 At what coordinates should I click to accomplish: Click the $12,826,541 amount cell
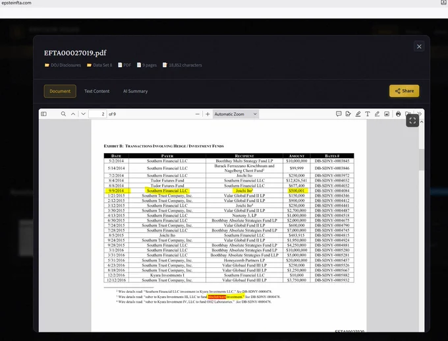296,181
